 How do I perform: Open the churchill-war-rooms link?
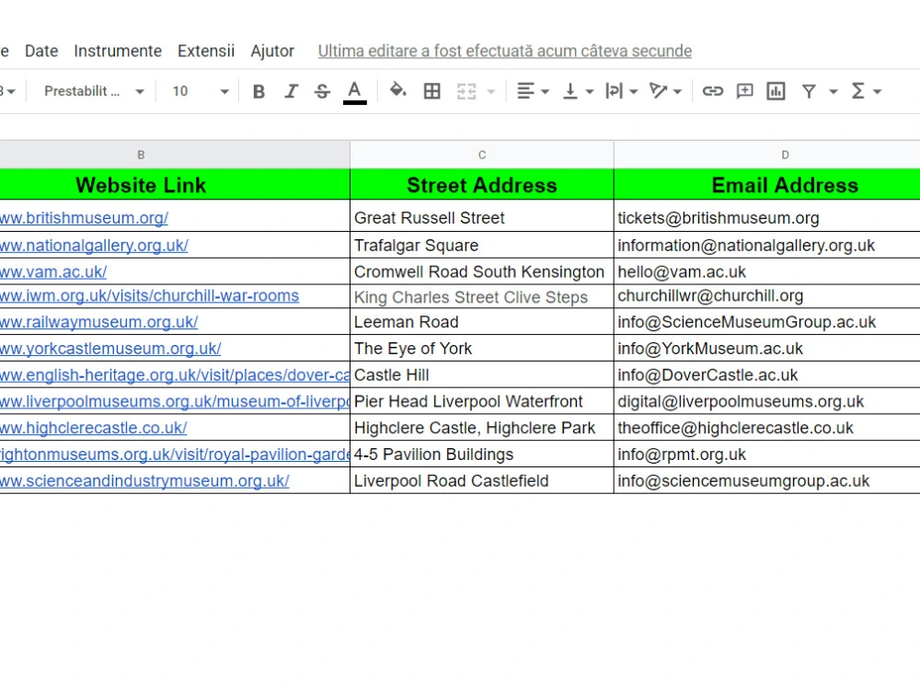coord(150,295)
